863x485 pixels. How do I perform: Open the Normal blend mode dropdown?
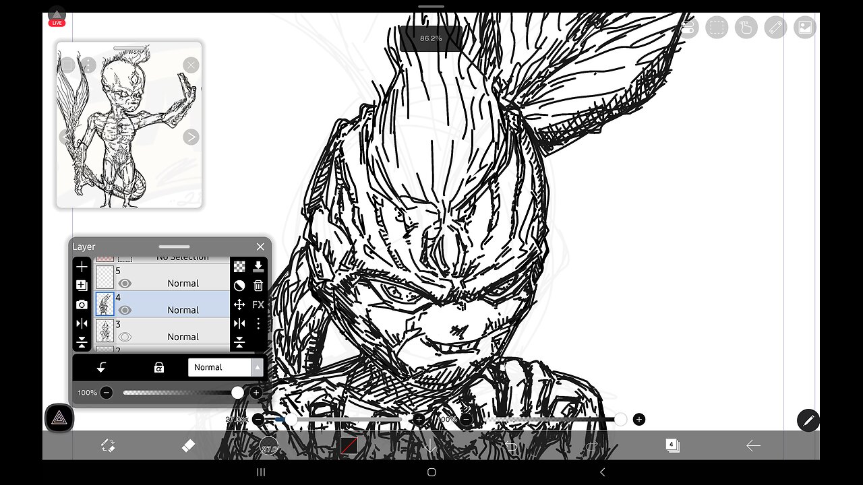tap(225, 367)
